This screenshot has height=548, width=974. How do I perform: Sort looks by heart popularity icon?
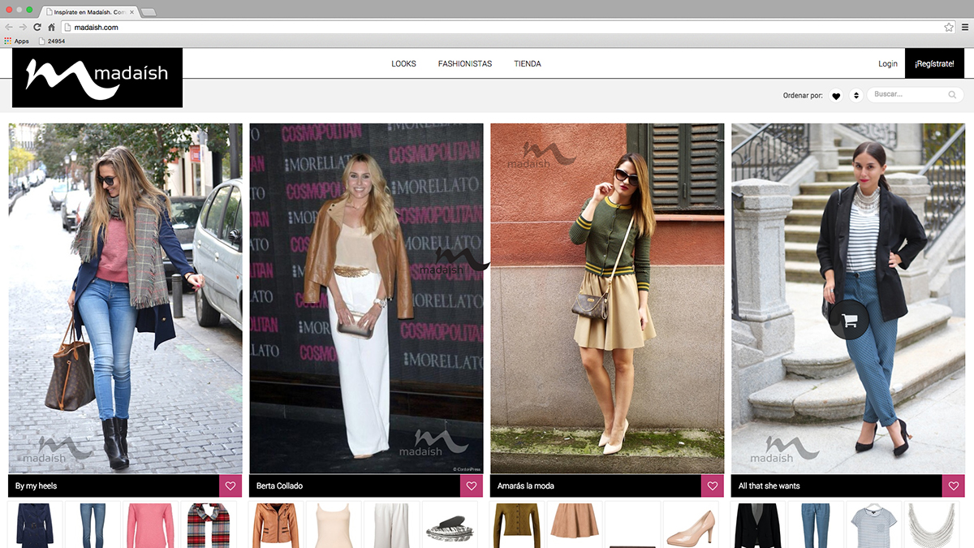point(836,96)
